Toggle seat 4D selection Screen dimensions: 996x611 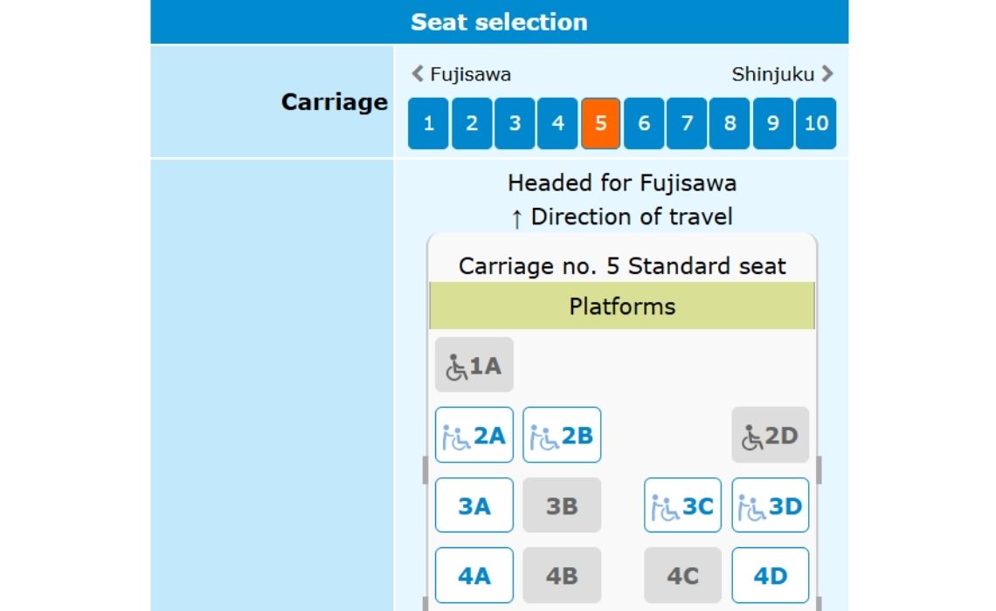[x=770, y=574]
